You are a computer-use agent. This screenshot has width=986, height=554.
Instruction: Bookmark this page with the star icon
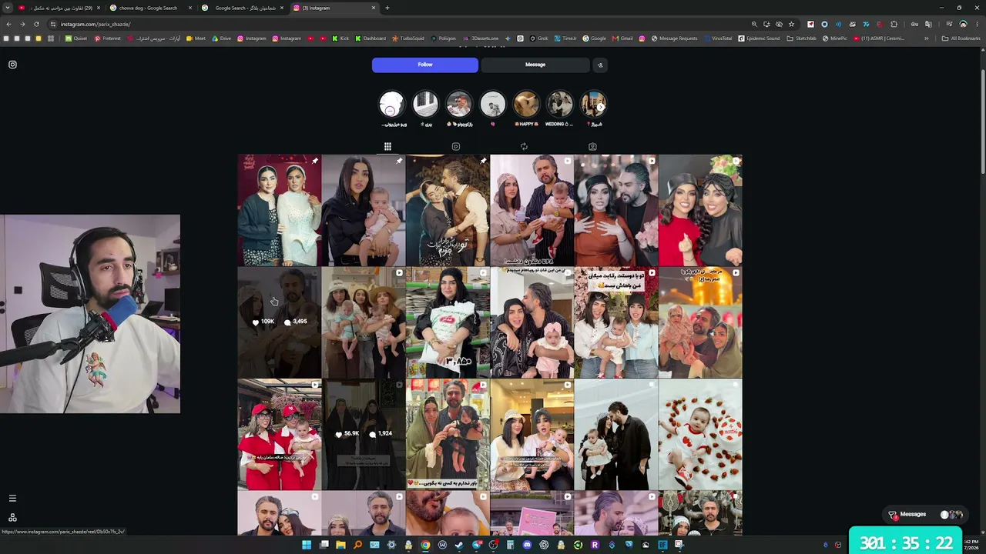(x=791, y=24)
